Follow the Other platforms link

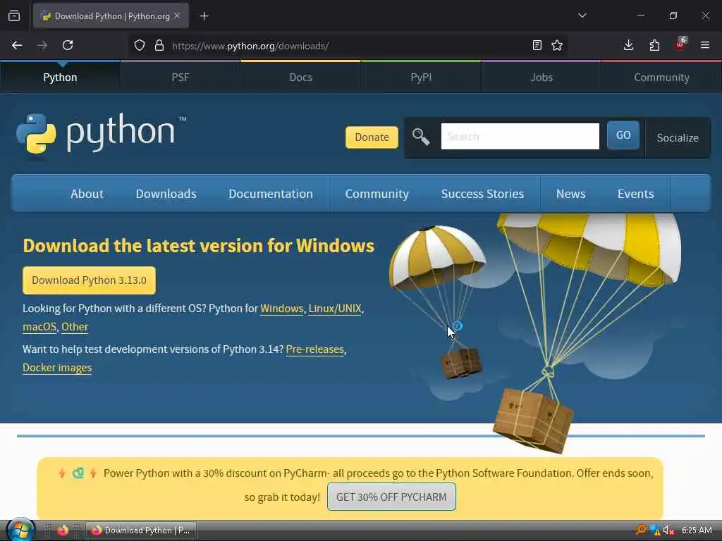pyautogui.click(x=75, y=327)
